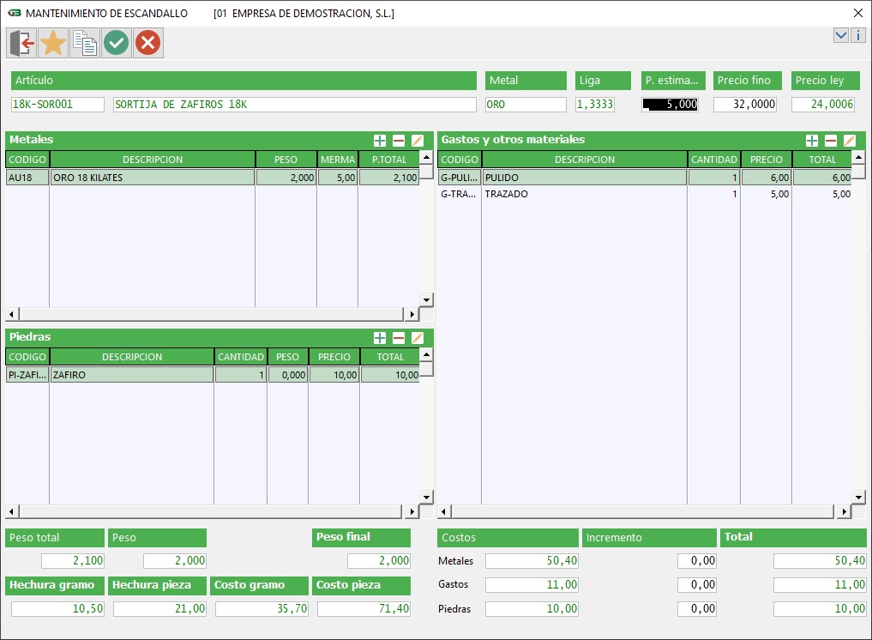Viewport: 872px width, 640px height.
Task: Click the PESO column header in Metales
Action: (286, 160)
